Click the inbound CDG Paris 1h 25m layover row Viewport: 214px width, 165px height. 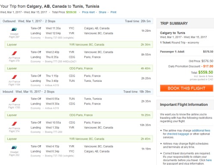[79, 115]
